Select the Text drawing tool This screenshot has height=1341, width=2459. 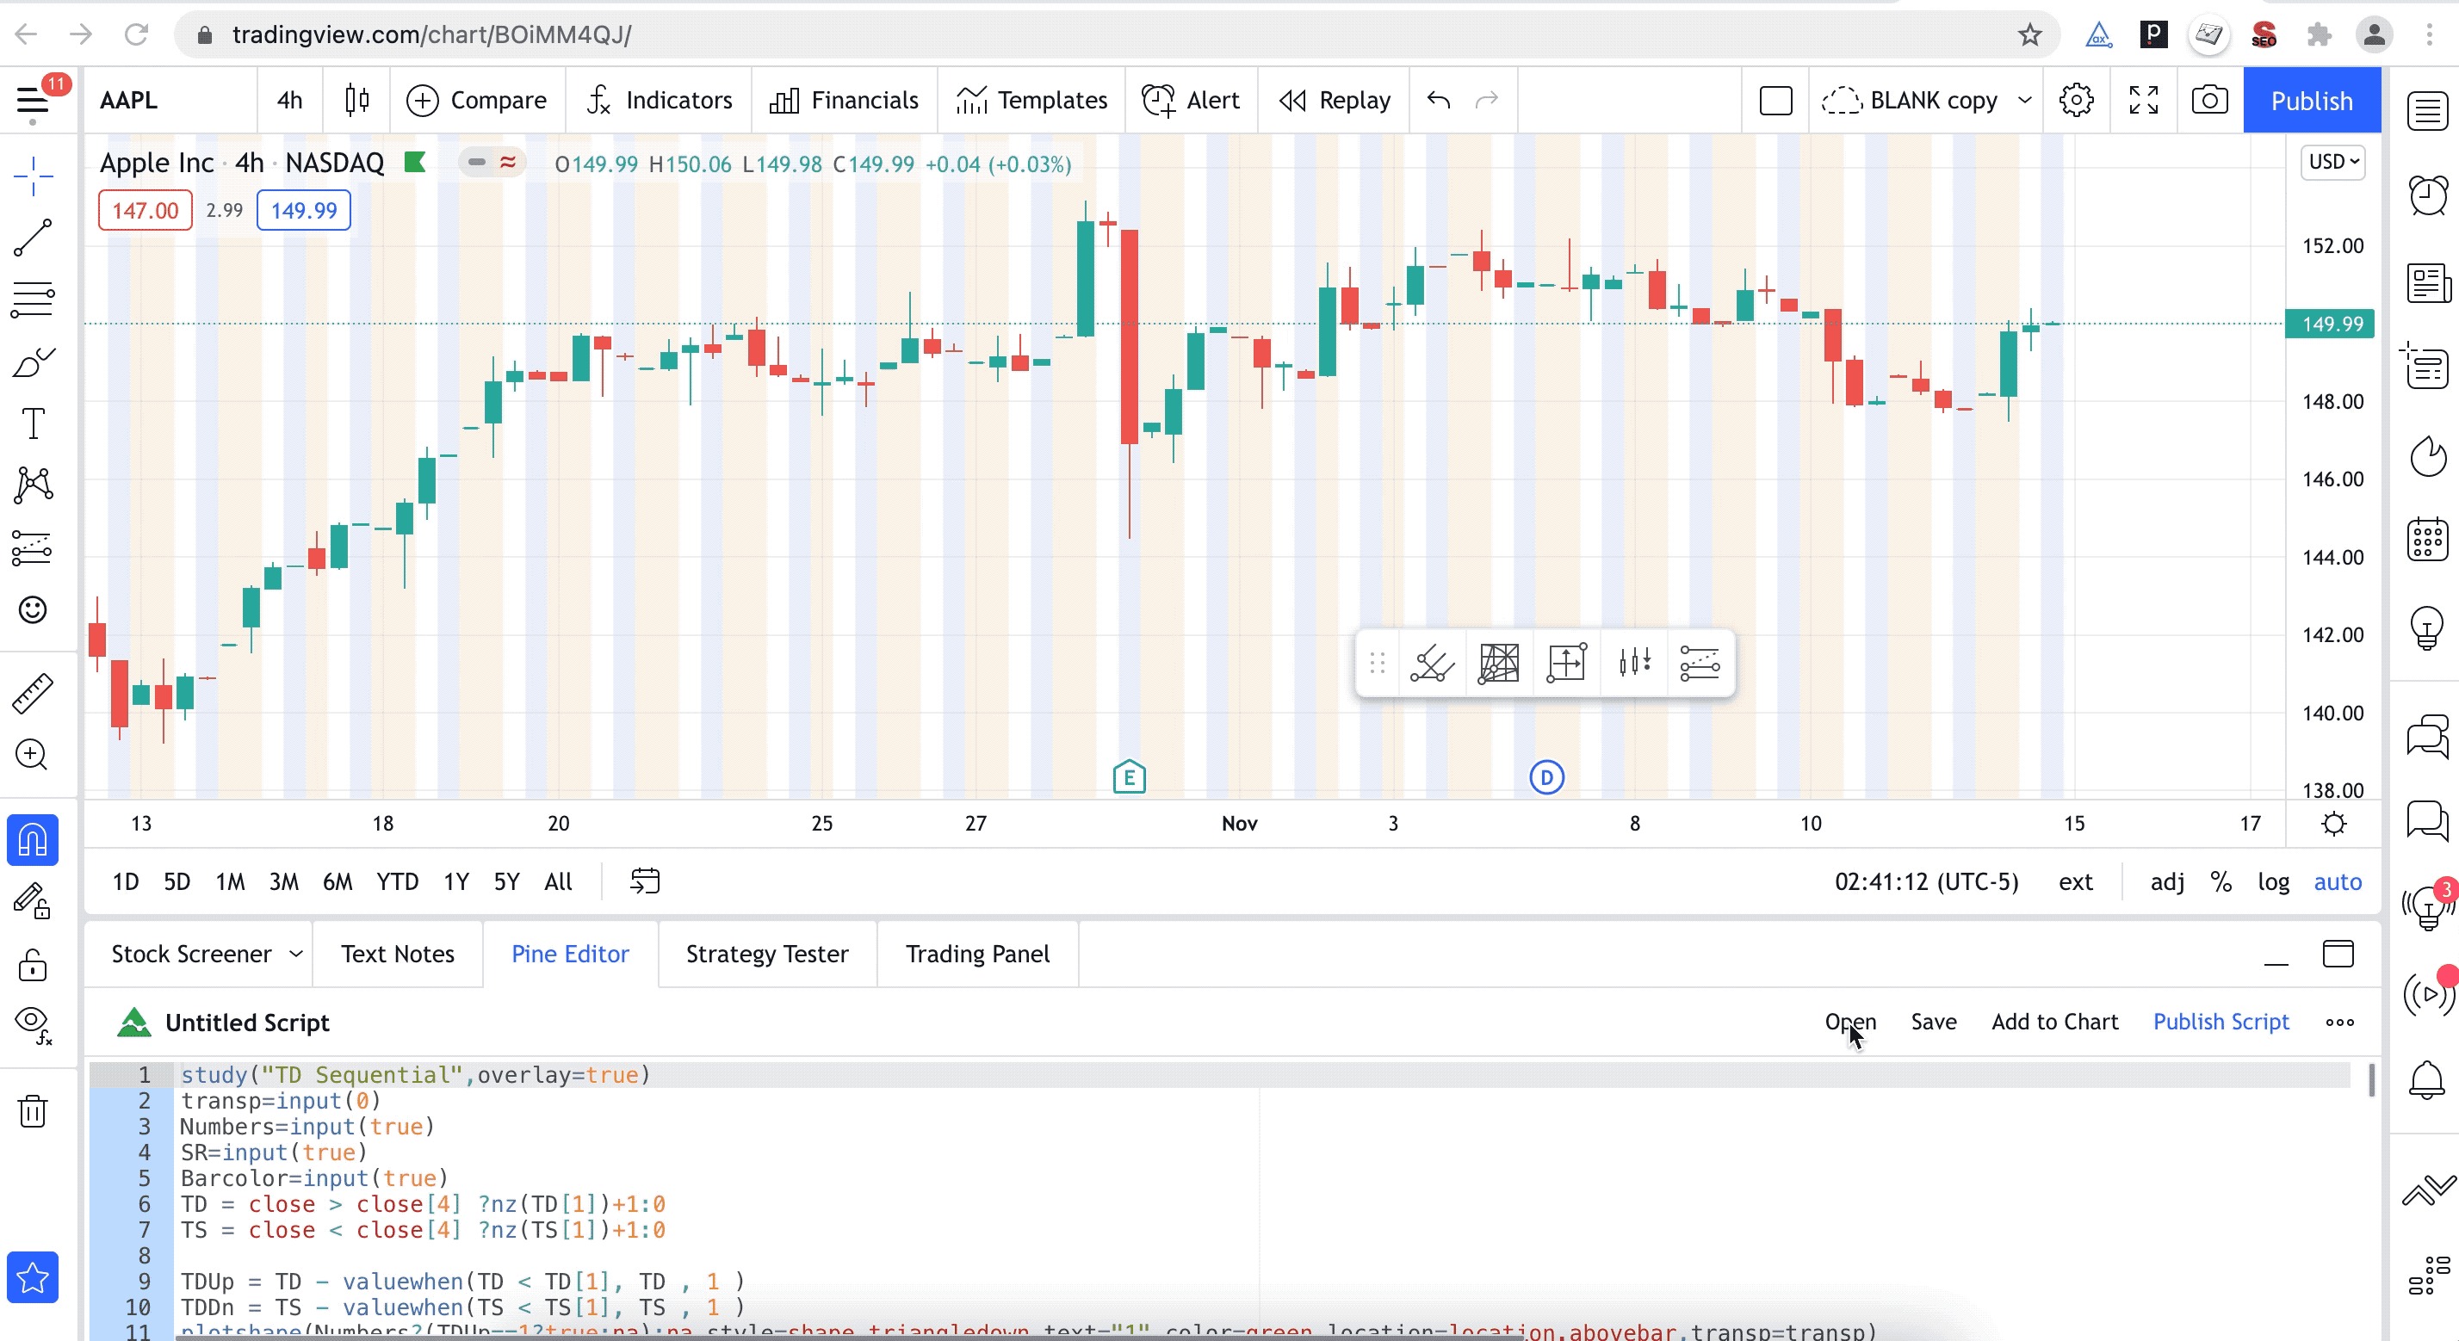click(x=33, y=423)
